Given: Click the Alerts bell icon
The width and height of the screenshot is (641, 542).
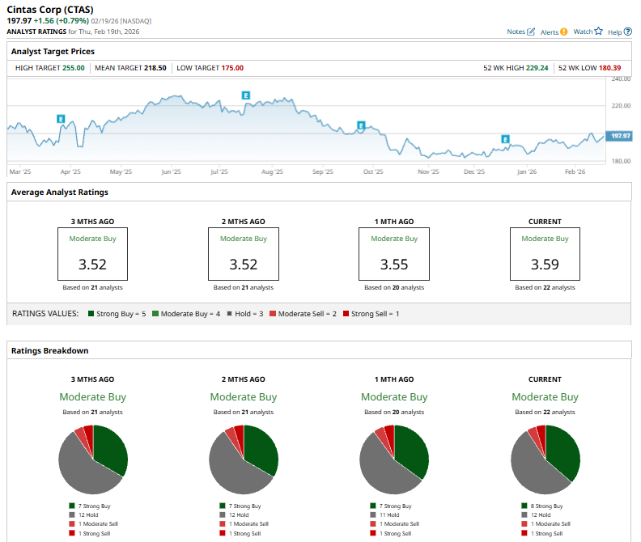Looking at the screenshot, I should click(564, 32).
